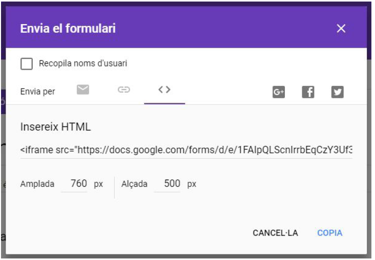The image size is (375, 260).
Task: Select the email envelope send option
Action: click(x=83, y=90)
